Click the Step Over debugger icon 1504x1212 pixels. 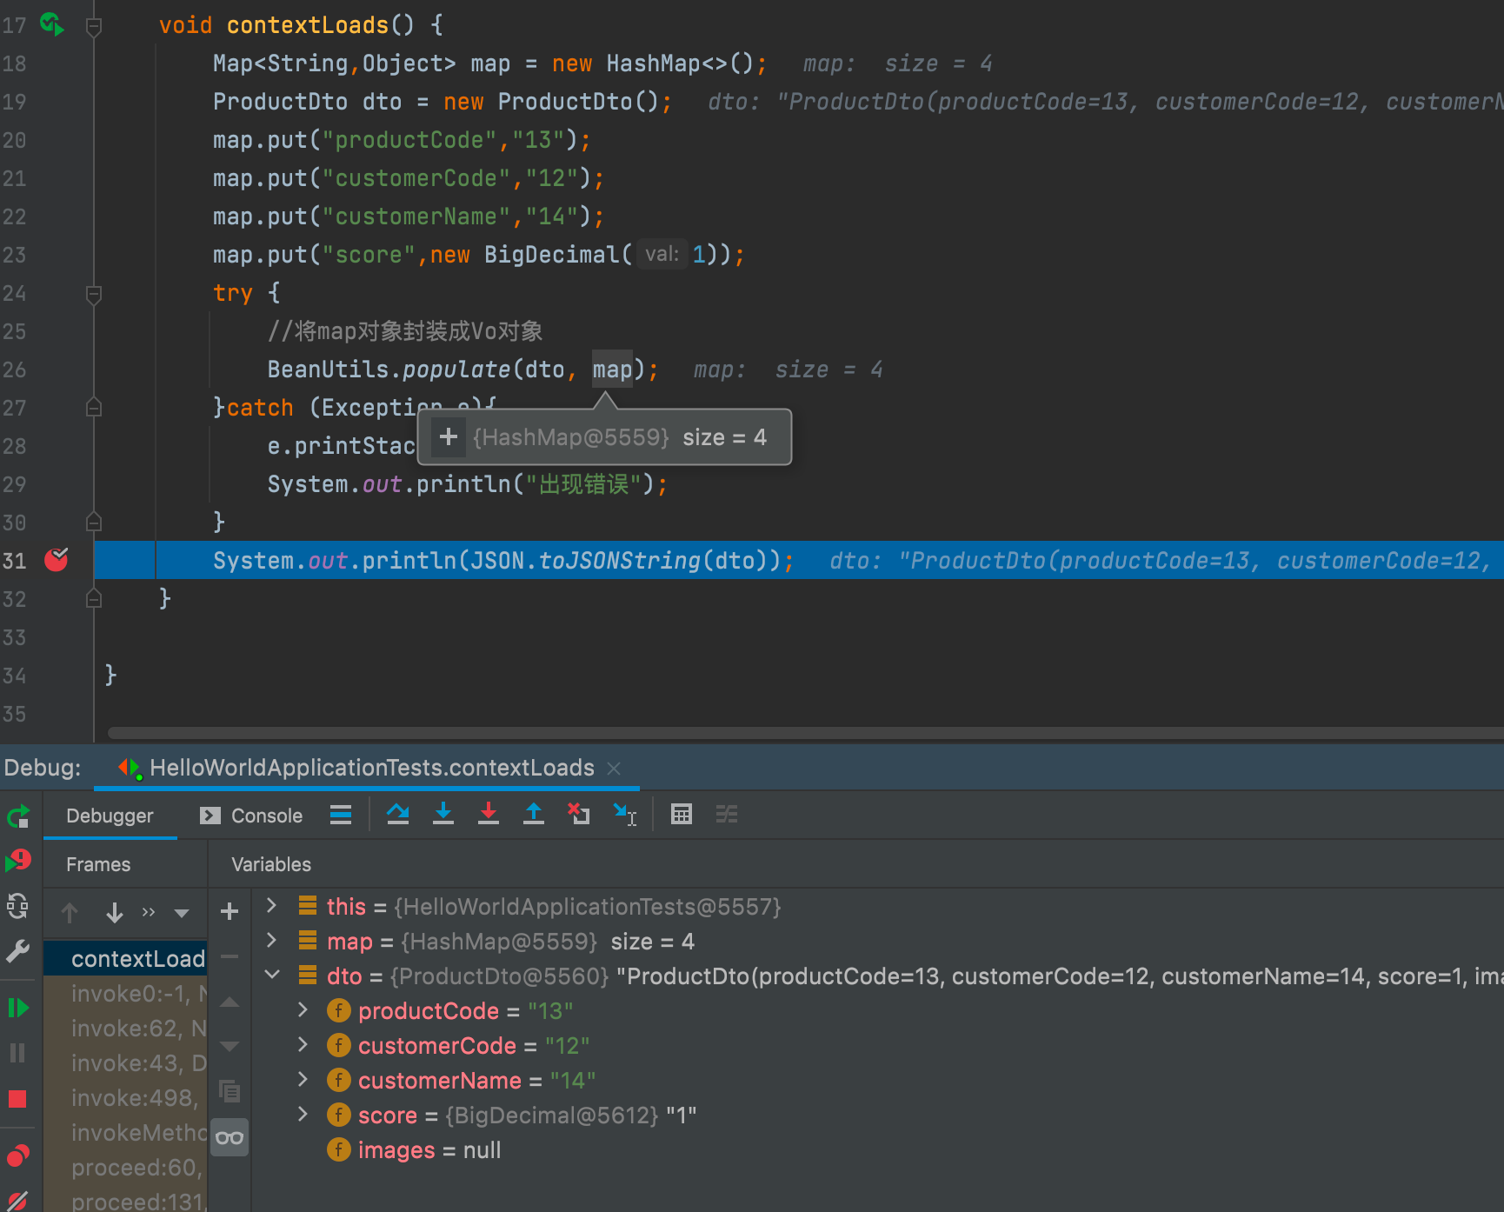(x=398, y=815)
